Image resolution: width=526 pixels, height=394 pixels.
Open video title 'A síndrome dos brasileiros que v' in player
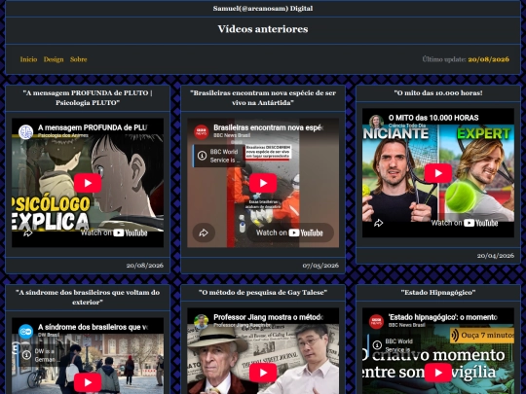[93, 327]
